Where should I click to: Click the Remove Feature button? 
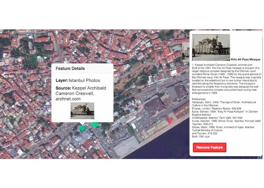click(209, 147)
